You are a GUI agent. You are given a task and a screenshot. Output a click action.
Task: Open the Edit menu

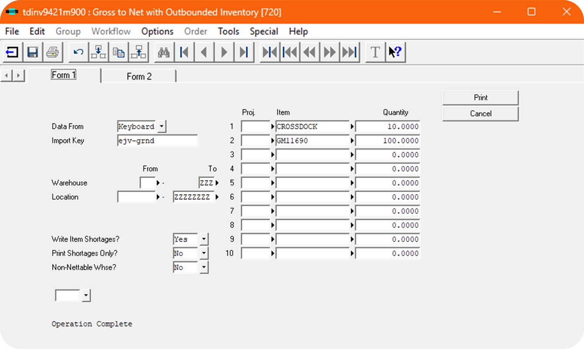37,31
